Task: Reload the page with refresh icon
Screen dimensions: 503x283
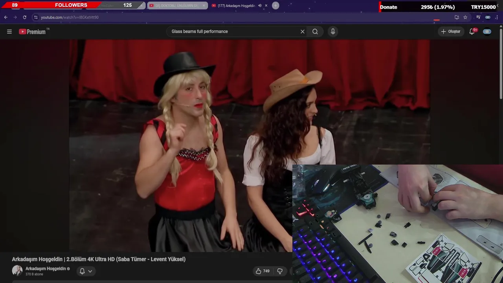Action: [24, 17]
